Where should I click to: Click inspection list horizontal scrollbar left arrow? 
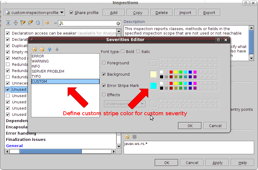7,152
